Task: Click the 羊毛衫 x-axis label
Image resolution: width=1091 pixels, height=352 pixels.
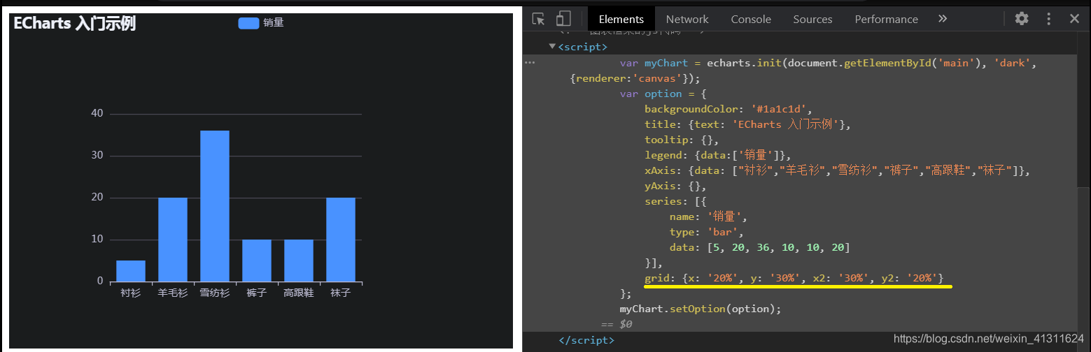Action: click(x=173, y=293)
